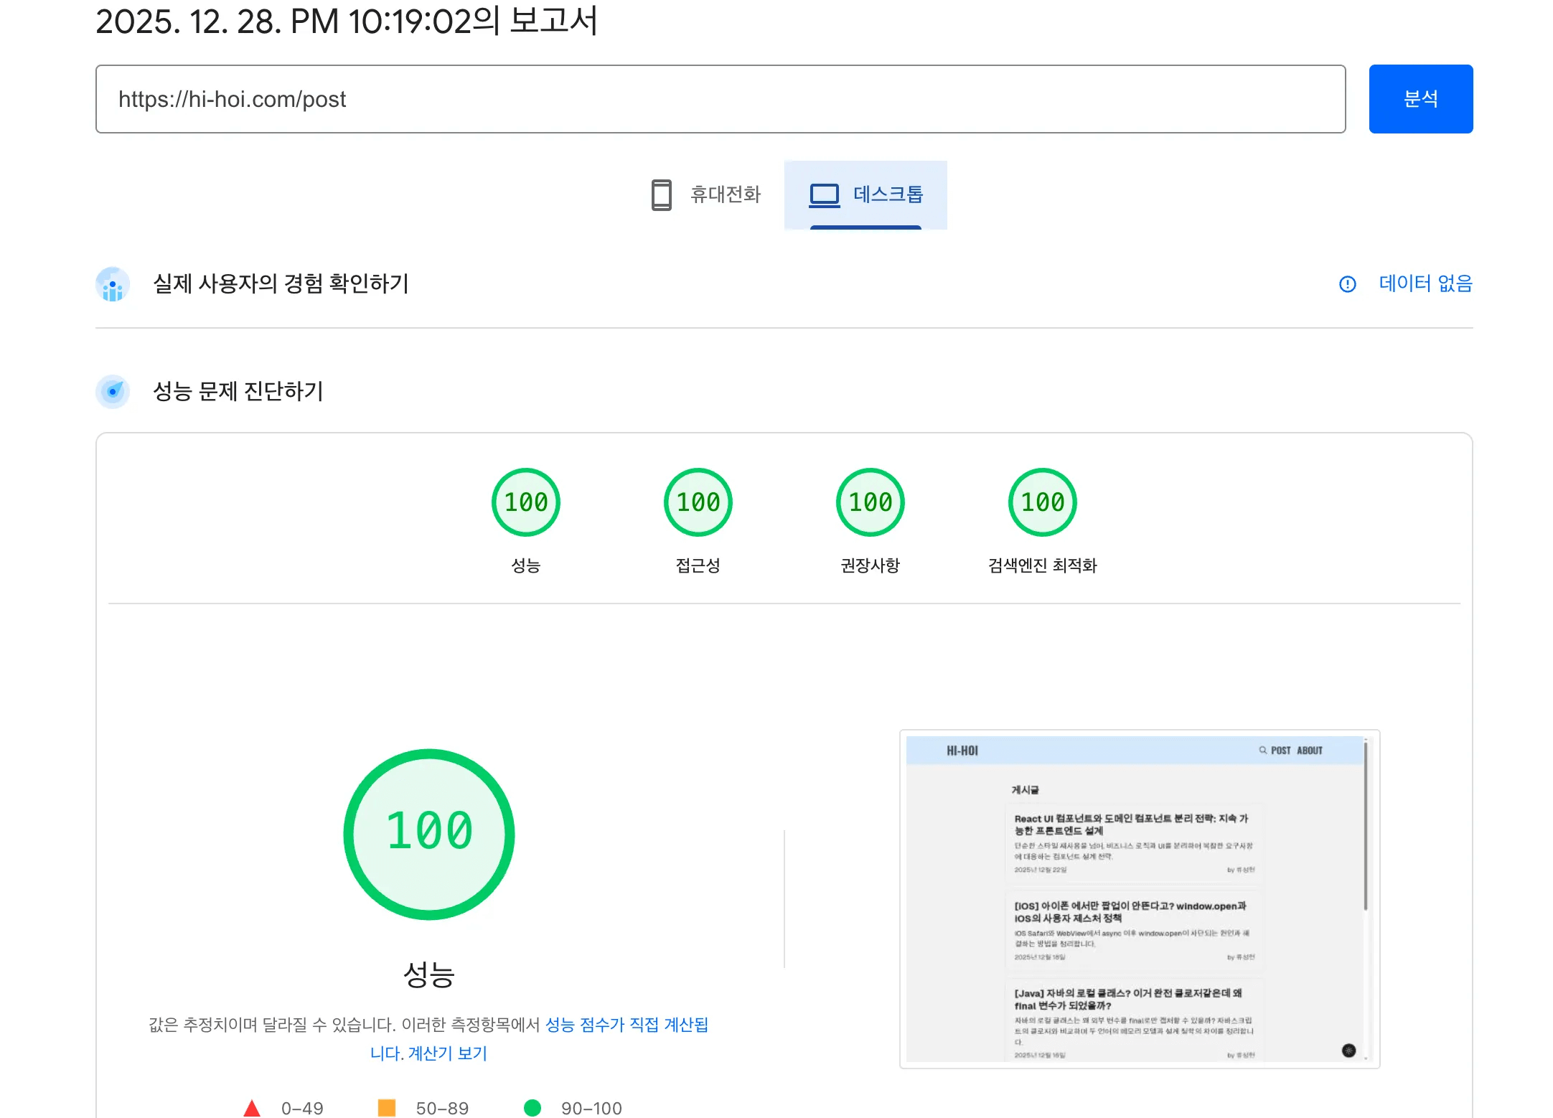Click the green circle legend icon

[x=532, y=1108]
